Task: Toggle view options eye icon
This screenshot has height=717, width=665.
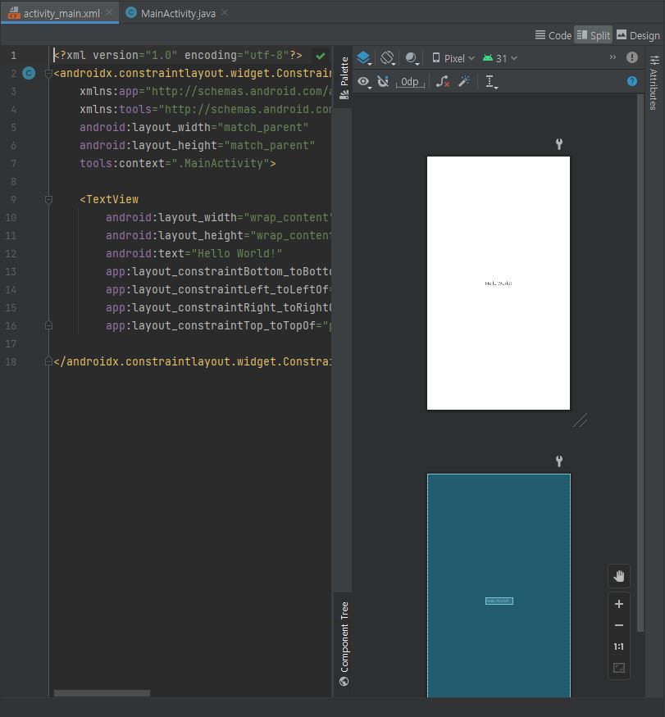Action: (363, 82)
